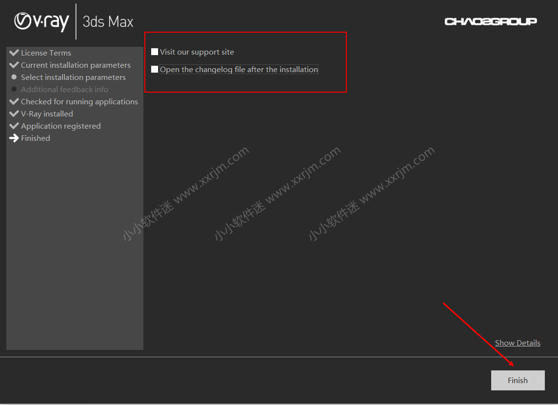Click bullet beside Select installation parameters
Image resolution: width=558 pixels, height=405 pixels.
[14, 77]
